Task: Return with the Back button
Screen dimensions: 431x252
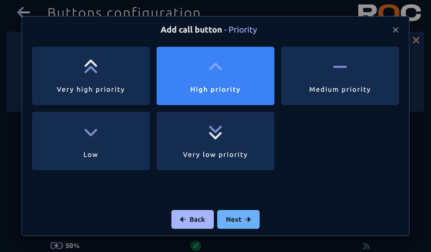Action: point(193,219)
